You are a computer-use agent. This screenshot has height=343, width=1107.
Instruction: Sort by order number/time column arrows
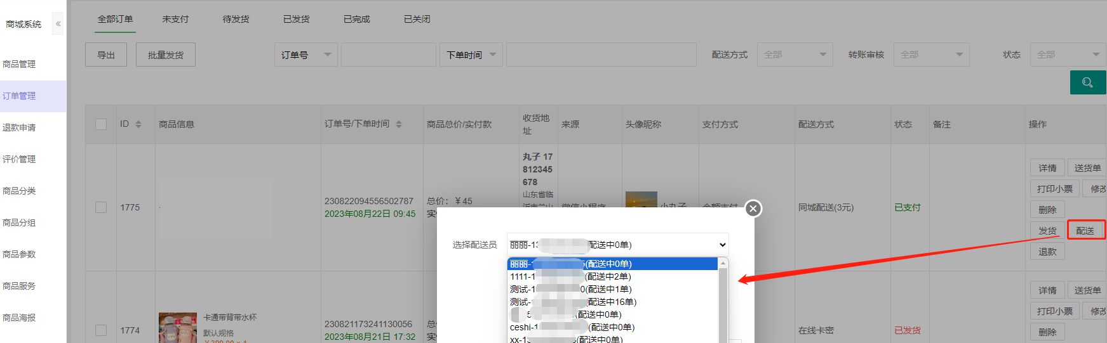[399, 124]
